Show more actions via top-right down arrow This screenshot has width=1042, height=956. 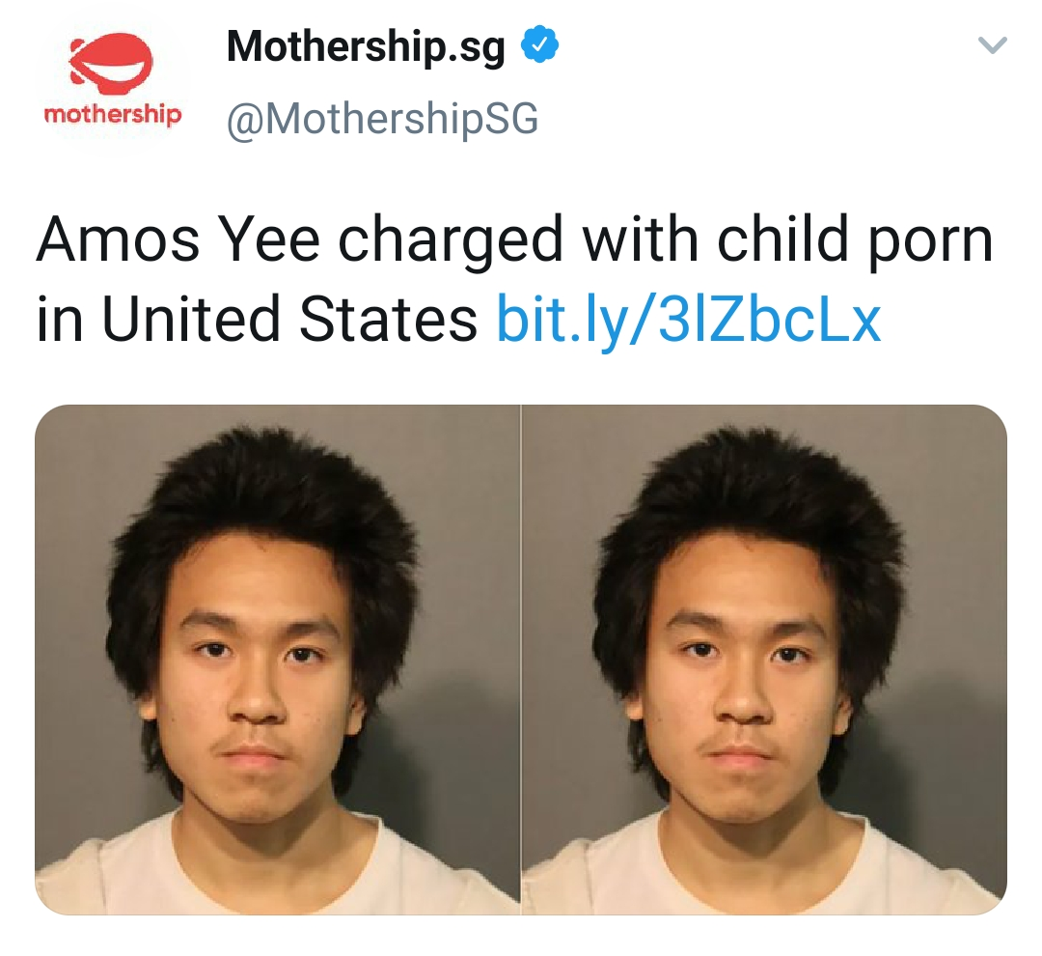coord(993,45)
